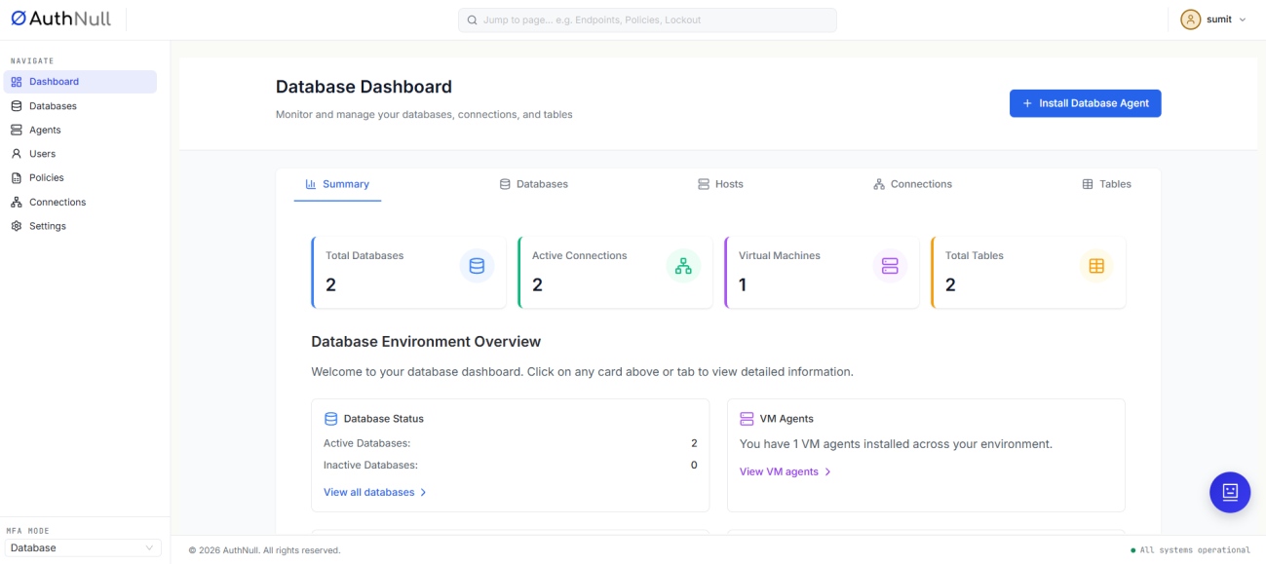Click the search magnifier icon
The image size is (1266, 564).
coord(473,19)
